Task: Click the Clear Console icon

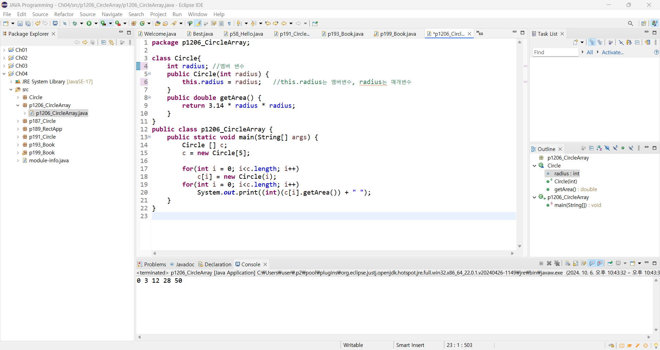Action: click(568, 263)
